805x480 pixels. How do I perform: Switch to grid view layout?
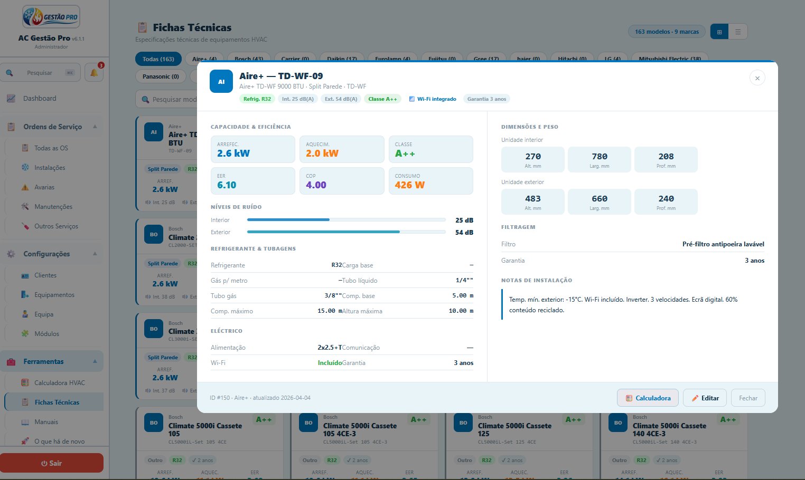click(719, 32)
